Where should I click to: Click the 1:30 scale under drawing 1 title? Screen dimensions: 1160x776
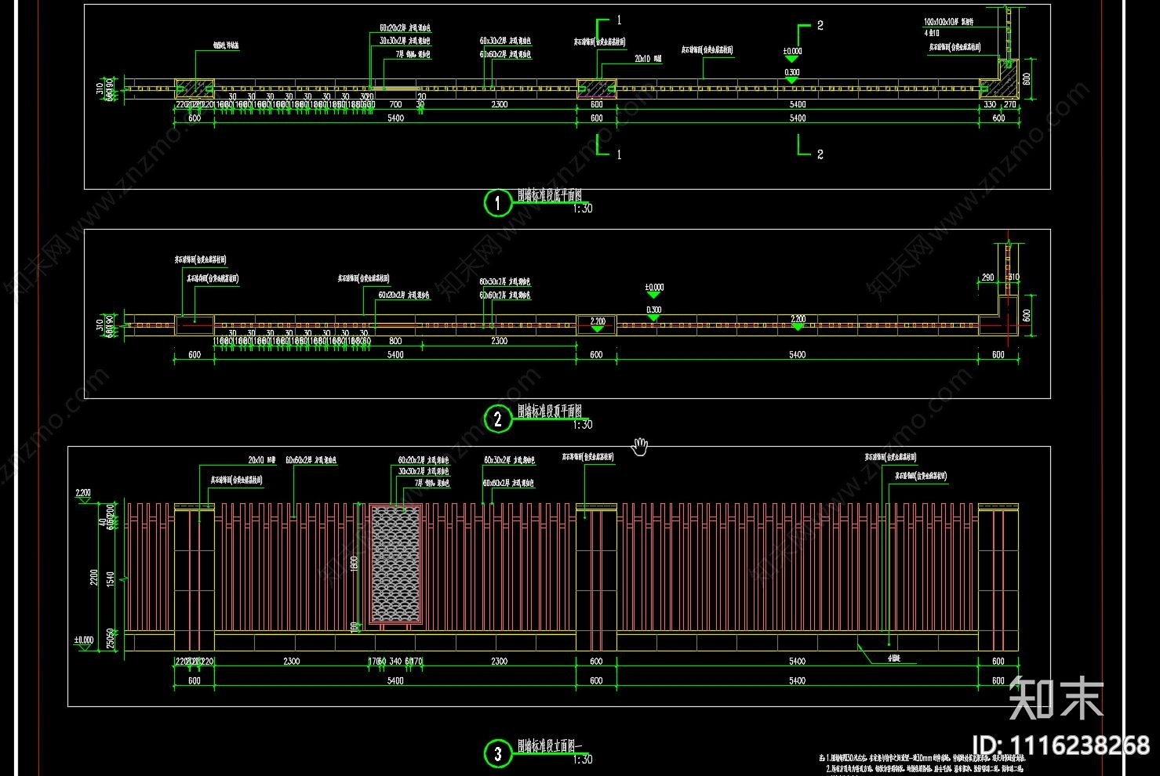point(583,209)
